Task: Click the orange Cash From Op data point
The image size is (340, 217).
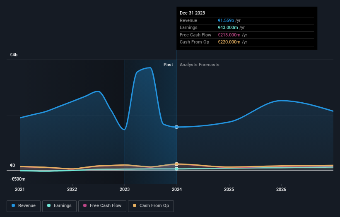Action: (x=176, y=164)
